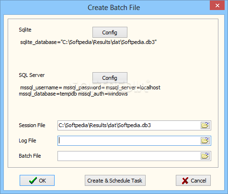
Task: Click the Log File label
Action: click(27, 140)
